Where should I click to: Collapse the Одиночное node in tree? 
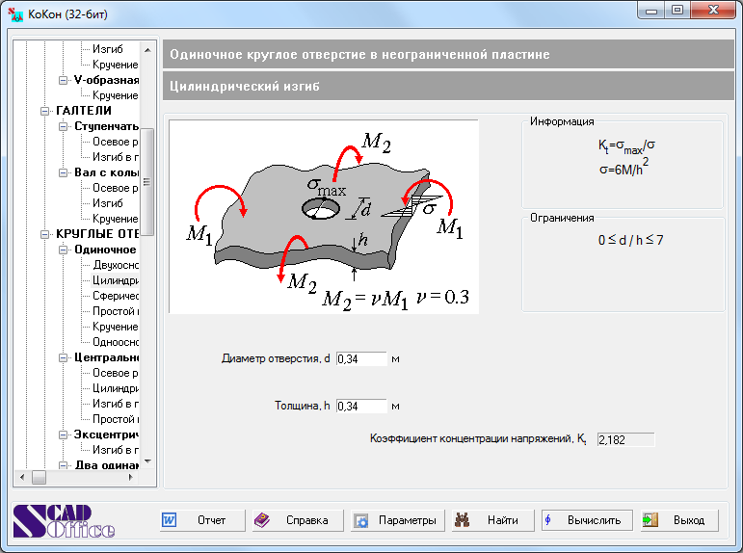click(64, 250)
